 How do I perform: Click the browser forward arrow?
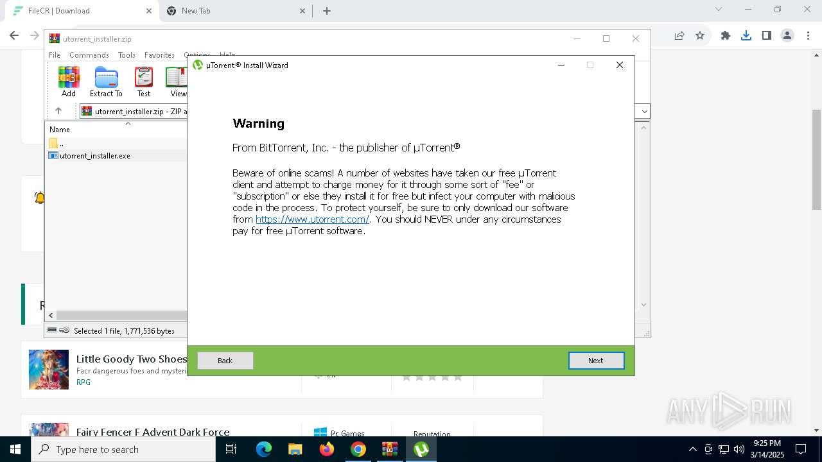35,36
